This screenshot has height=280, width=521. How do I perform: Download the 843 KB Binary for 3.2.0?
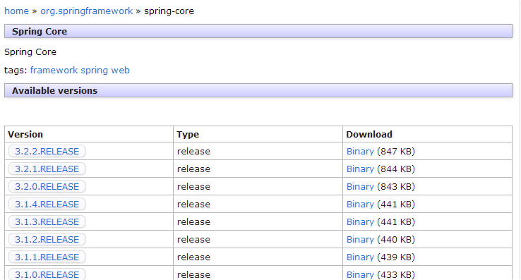pos(360,186)
